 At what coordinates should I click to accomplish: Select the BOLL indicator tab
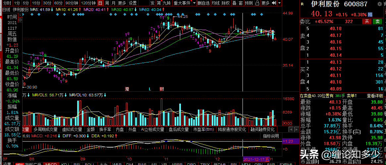[x=90, y=164]
